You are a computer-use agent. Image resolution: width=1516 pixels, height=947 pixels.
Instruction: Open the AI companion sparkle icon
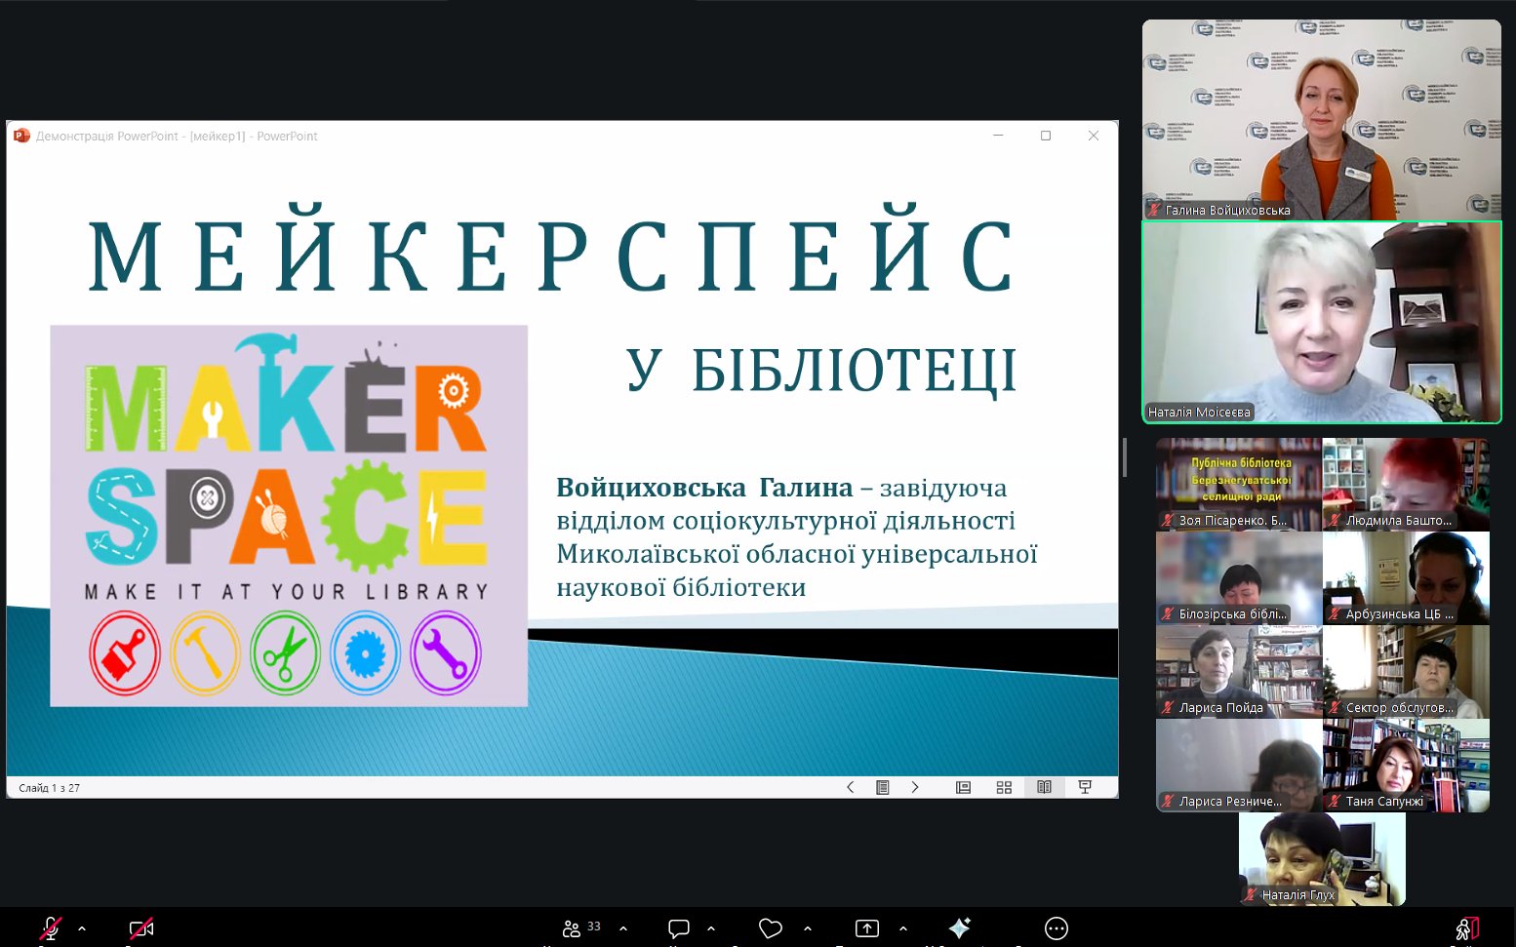point(960,928)
